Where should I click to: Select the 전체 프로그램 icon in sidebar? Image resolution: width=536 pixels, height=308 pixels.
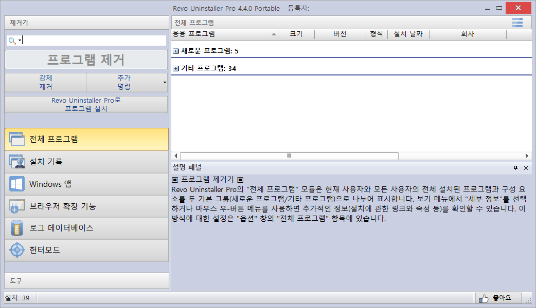point(17,139)
